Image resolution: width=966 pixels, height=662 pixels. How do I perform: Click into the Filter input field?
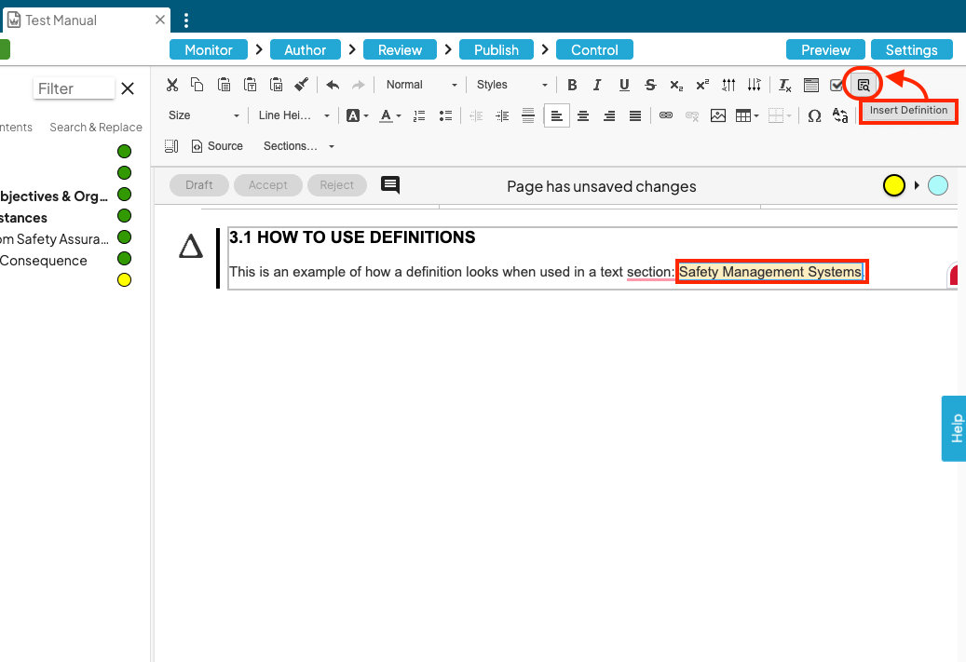coord(74,88)
